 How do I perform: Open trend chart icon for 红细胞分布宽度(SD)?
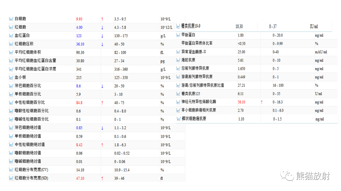coord(11,178)
